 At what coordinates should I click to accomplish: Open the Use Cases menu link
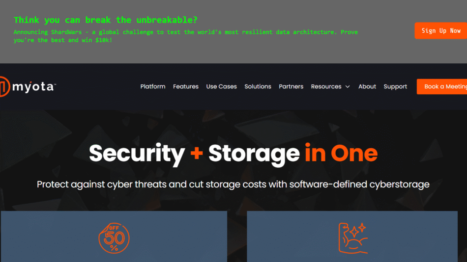tap(221, 86)
